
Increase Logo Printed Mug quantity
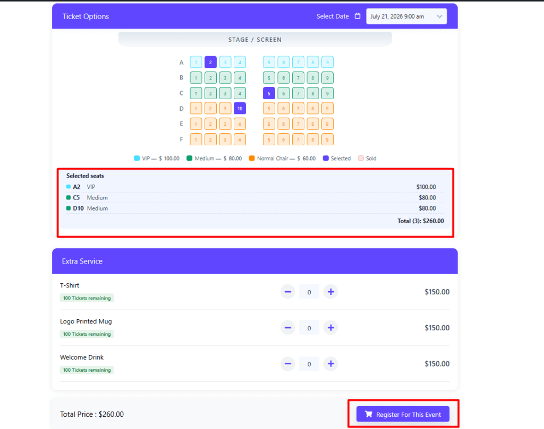click(330, 328)
